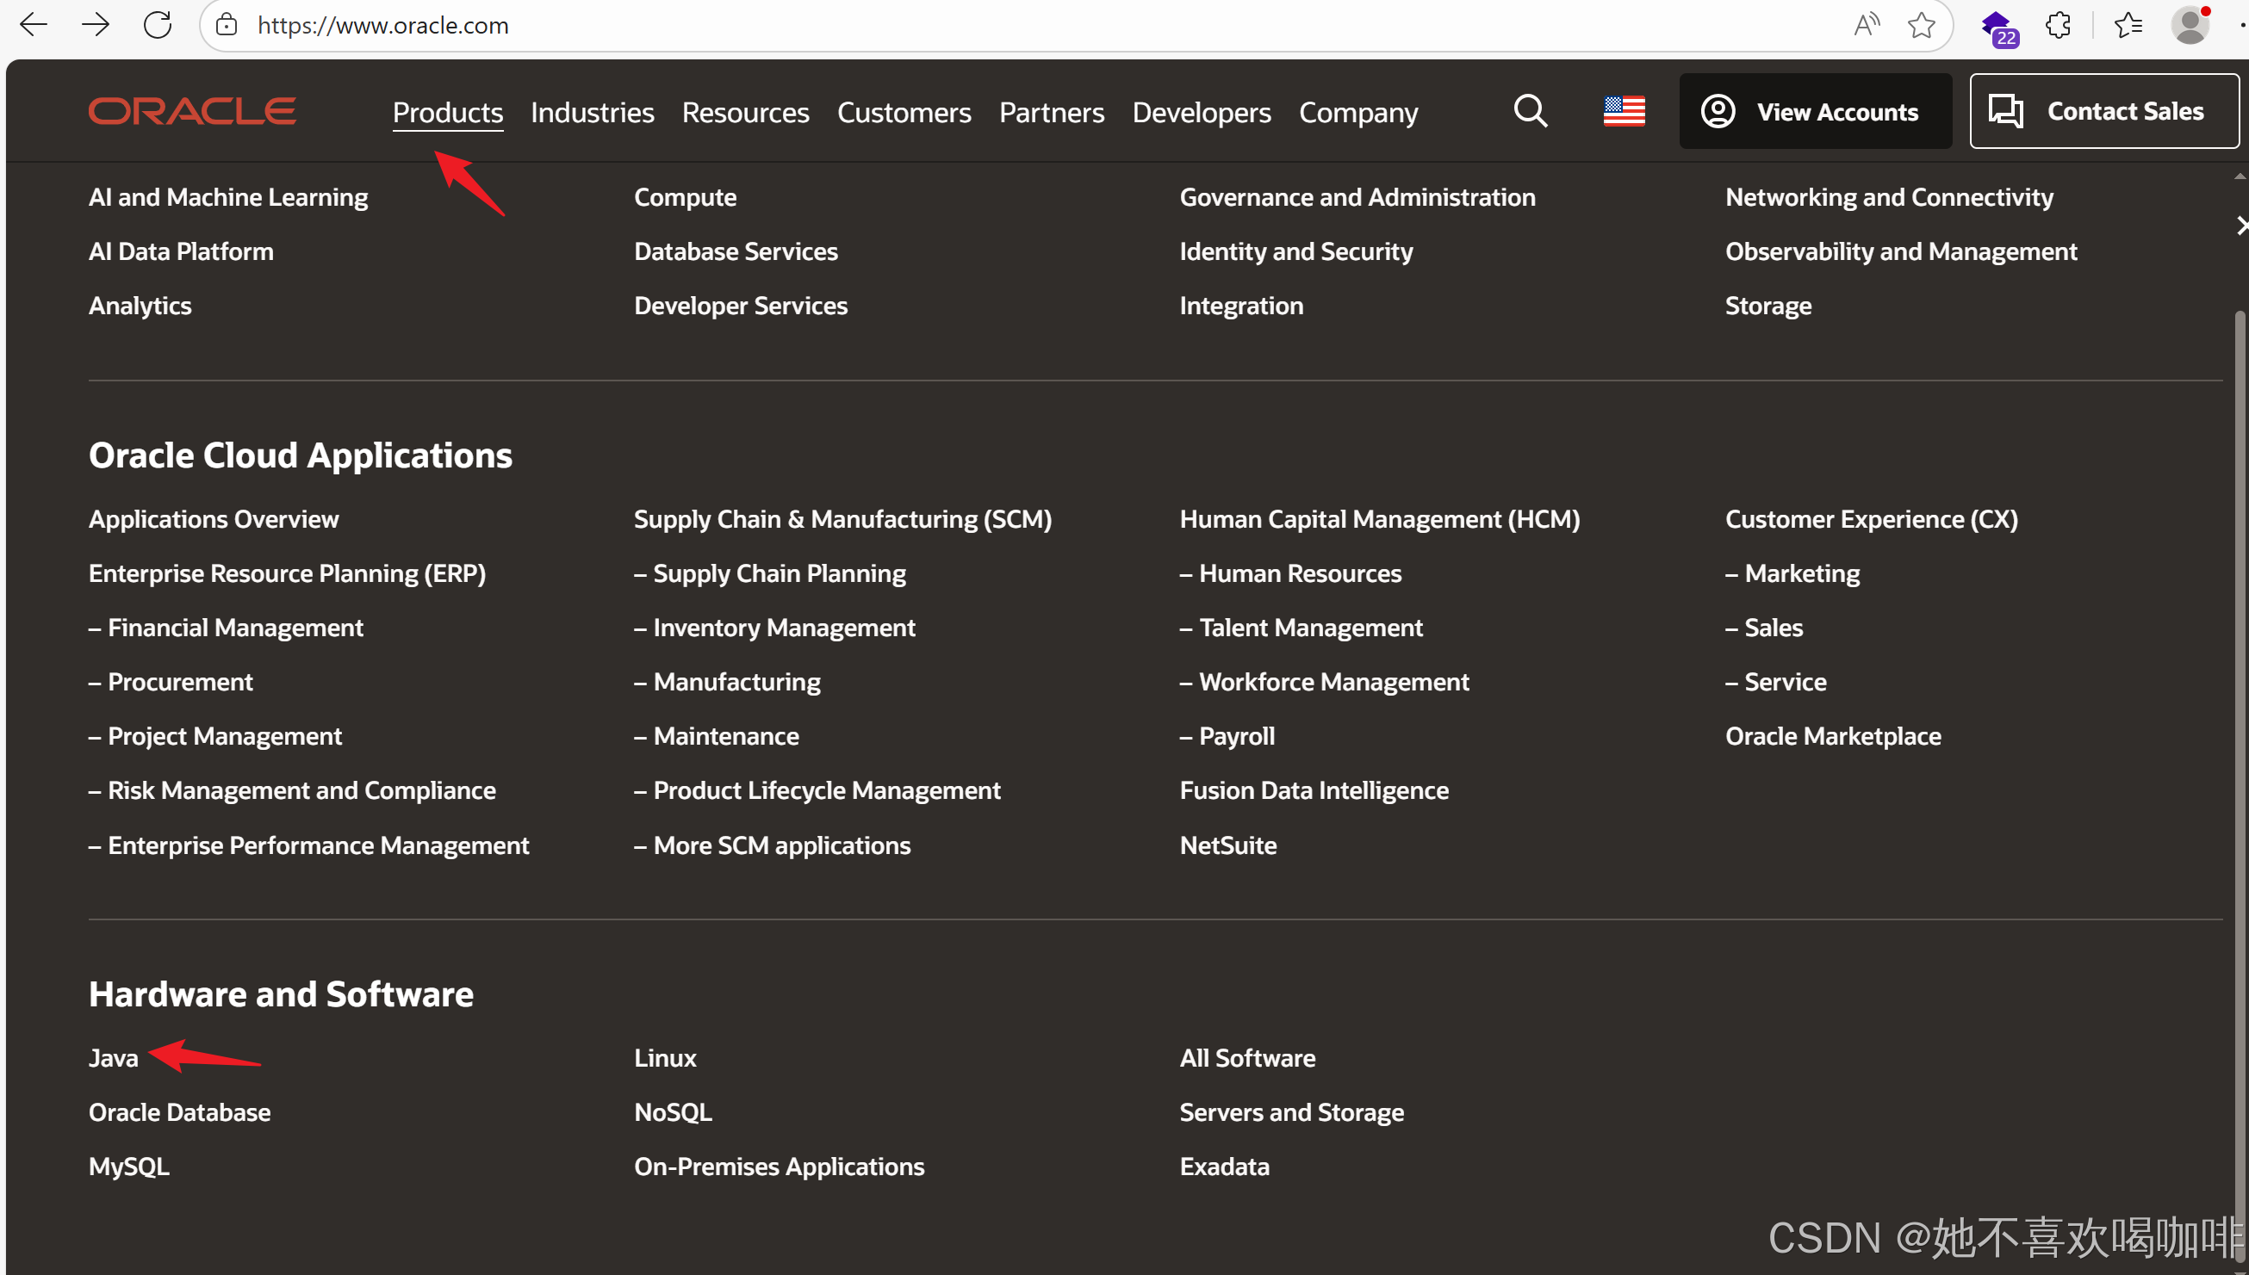The height and width of the screenshot is (1275, 2249).
Task: Open the Industries menu
Action: (592, 112)
